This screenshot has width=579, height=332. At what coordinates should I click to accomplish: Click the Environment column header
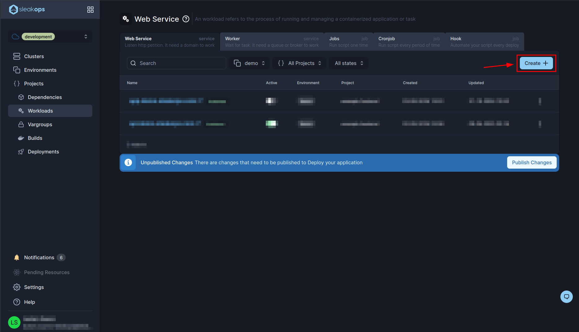coord(308,83)
